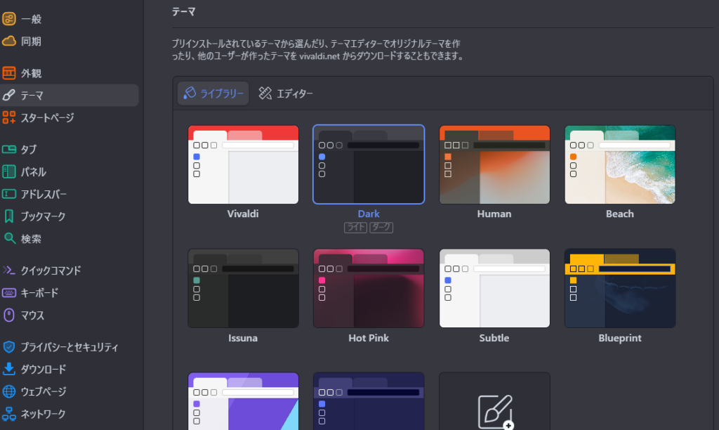The height and width of the screenshot is (430, 719).
Task: Select the Blueprint theme thumbnail
Action: (619, 288)
